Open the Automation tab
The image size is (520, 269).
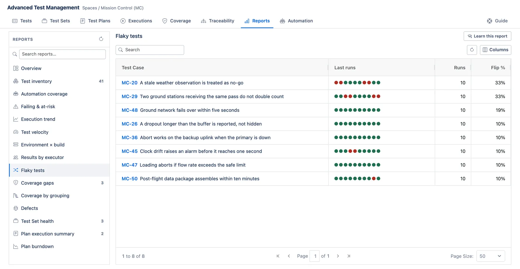click(296, 21)
